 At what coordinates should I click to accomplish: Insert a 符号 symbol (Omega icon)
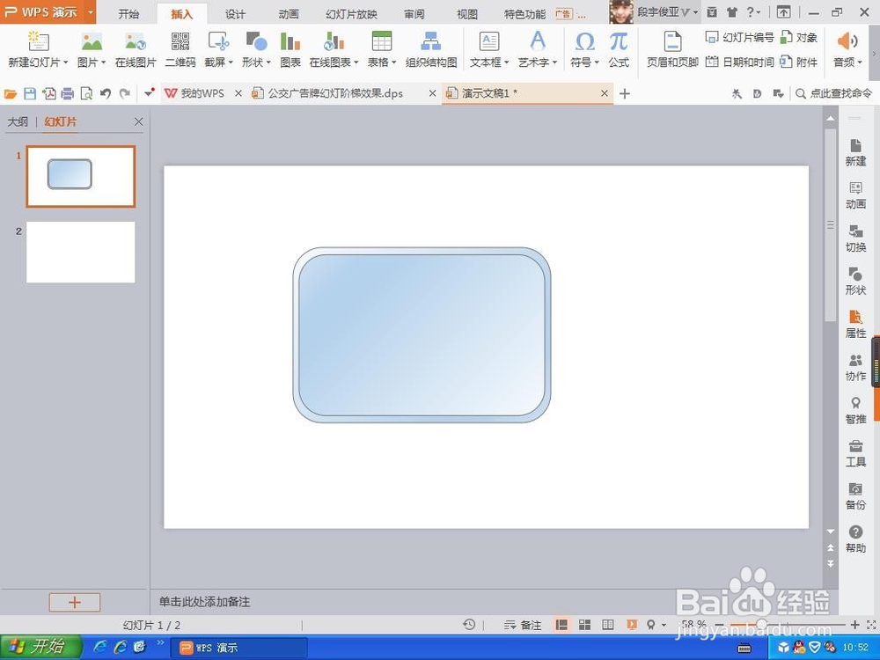click(585, 41)
